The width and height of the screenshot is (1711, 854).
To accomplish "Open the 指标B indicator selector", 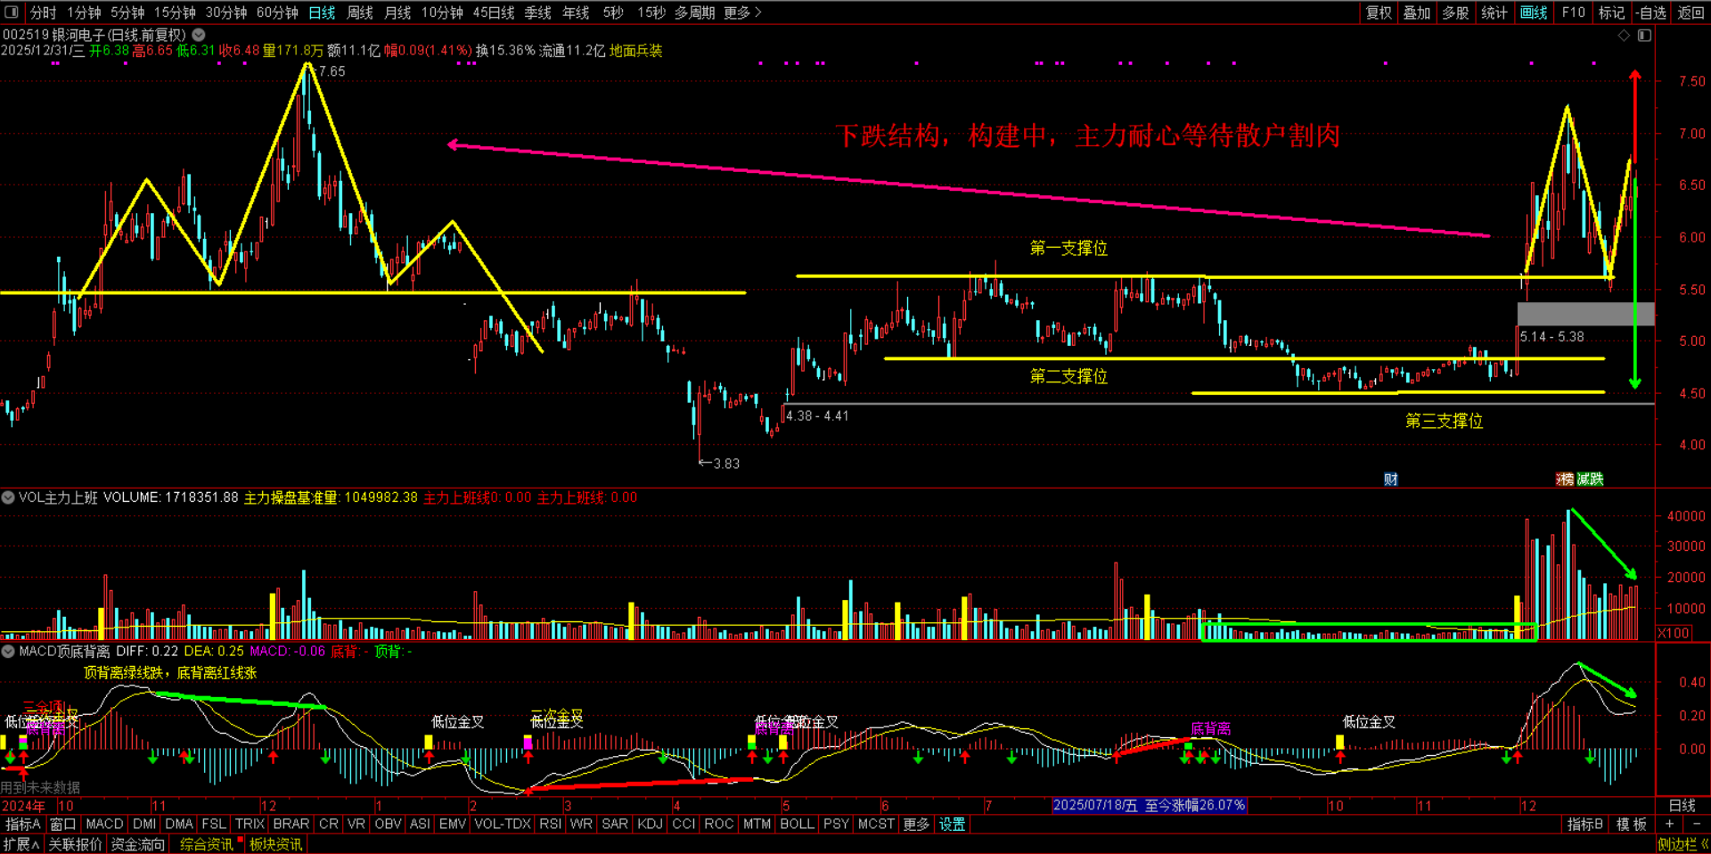I will [x=1585, y=824].
